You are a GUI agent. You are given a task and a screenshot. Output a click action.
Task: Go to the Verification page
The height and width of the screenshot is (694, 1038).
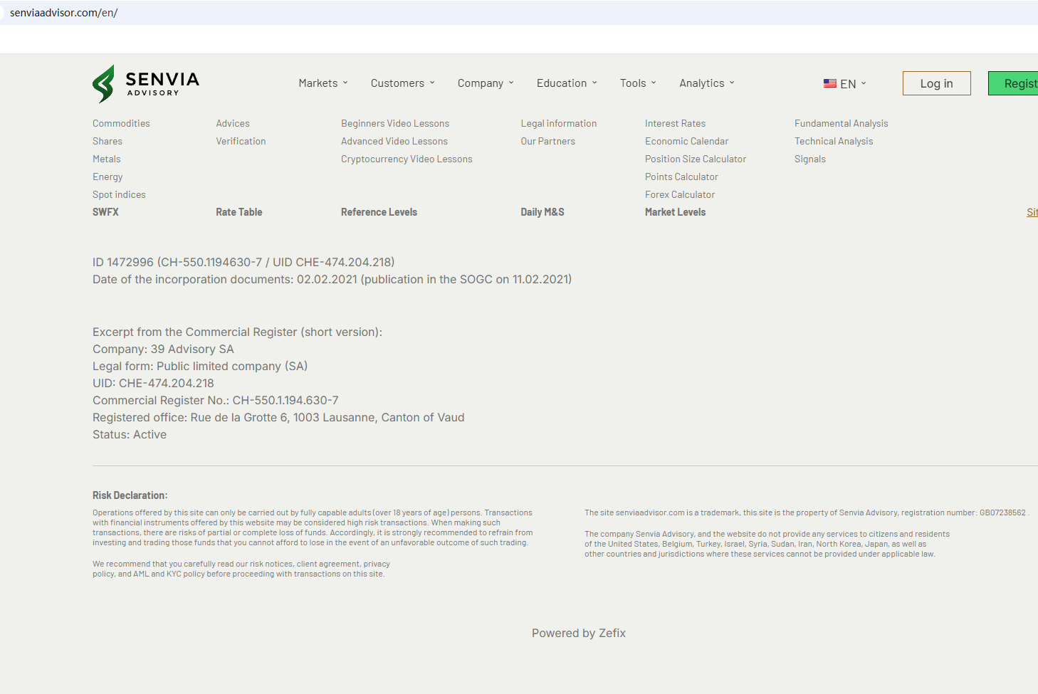coord(241,141)
